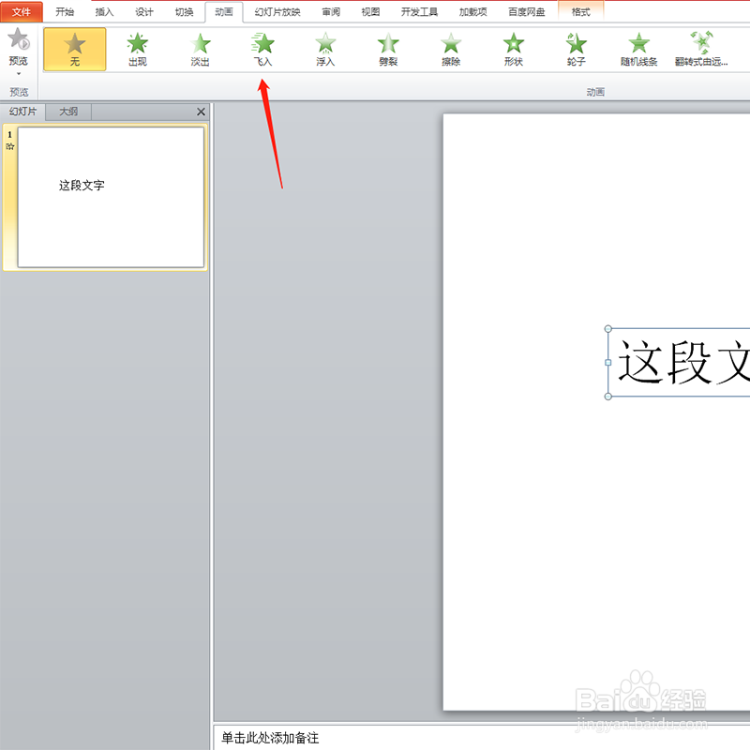The image size is (750, 750).
Task: Switch to the 插入 ribbon tab
Action: click(x=104, y=12)
